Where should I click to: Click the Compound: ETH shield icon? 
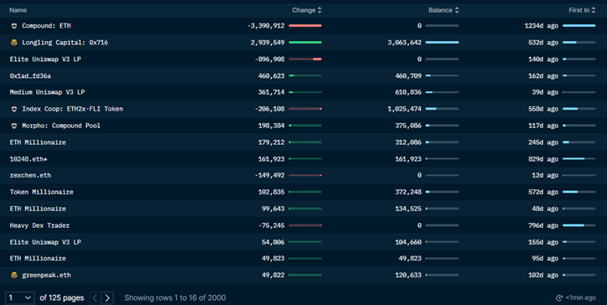(x=14, y=26)
